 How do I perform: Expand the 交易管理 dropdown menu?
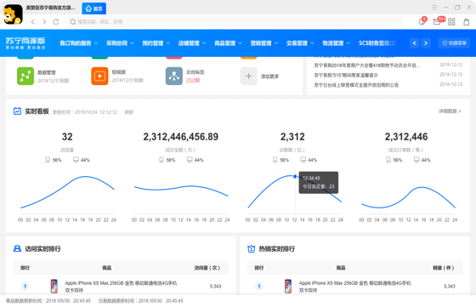(x=300, y=43)
